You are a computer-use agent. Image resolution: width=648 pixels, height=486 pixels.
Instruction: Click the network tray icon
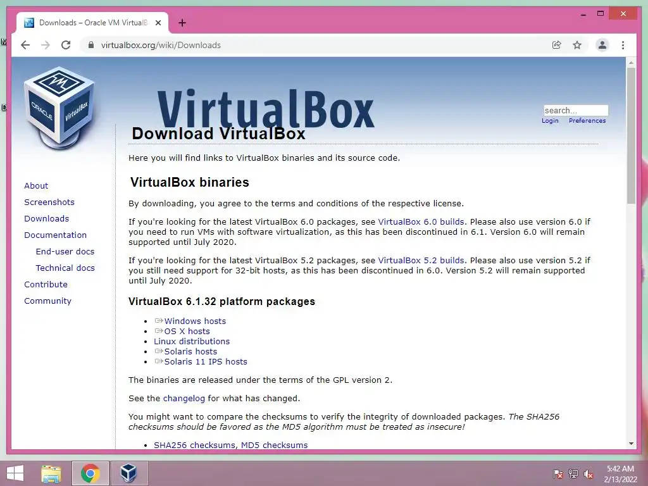(x=573, y=474)
